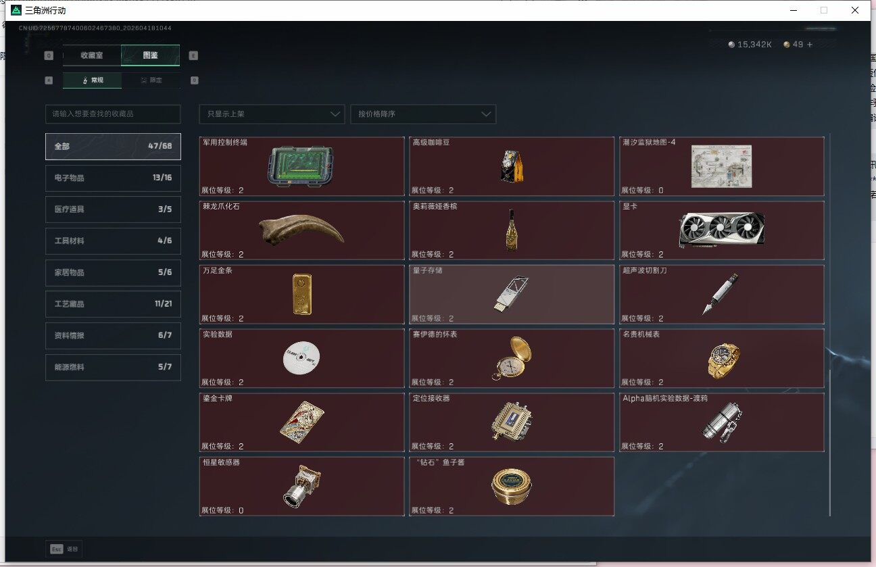Select the 潮汐监狱地图-4 map card
The image size is (876, 567).
click(x=722, y=166)
